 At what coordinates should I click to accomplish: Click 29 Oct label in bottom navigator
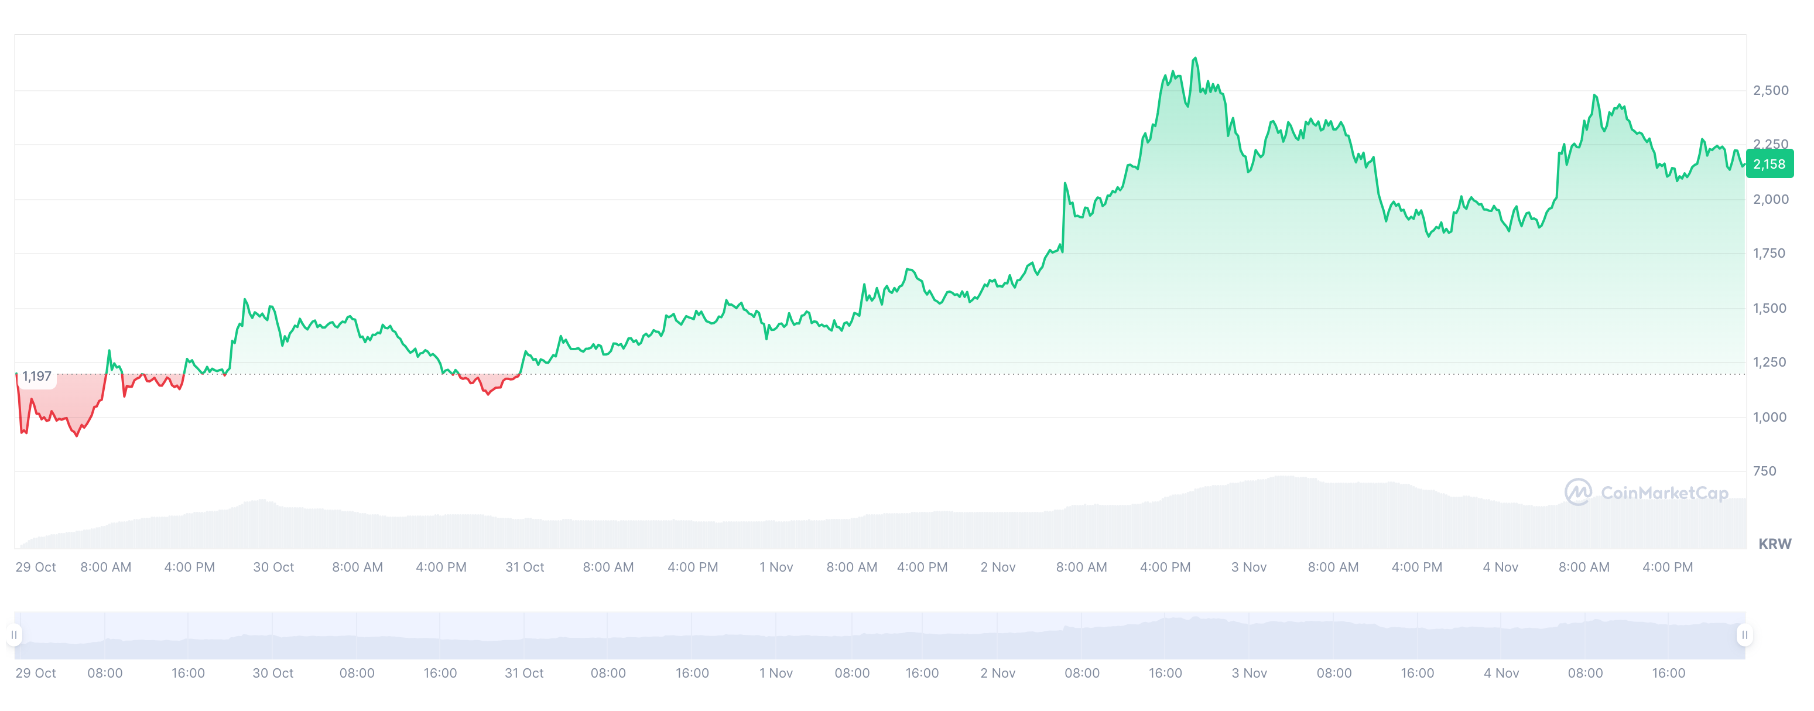click(x=35, y=673)
